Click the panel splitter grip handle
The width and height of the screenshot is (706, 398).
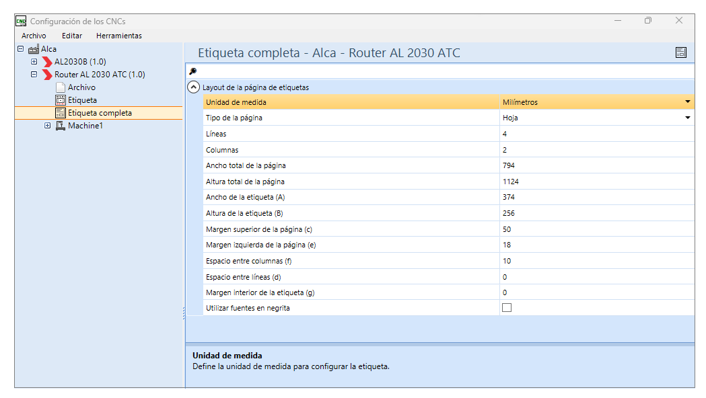tap(184, 313)
